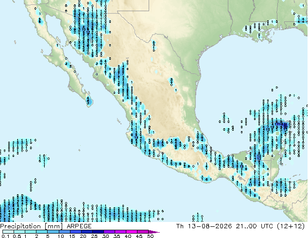The height and width of the screenshot is (238, 308).
Task: Click the legend scale value "30"
Action: click(105, 236)
